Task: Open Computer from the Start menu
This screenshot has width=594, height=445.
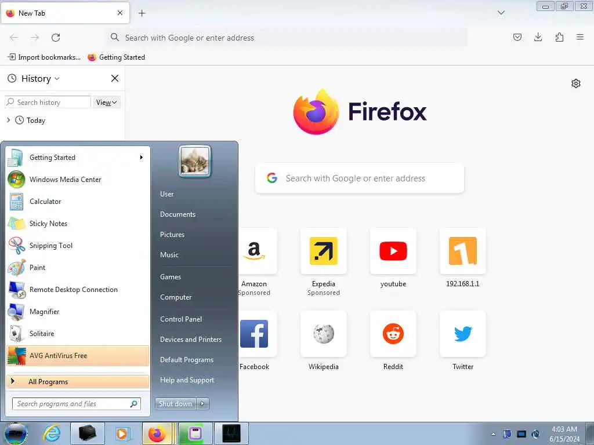Action: pos(176,297)
